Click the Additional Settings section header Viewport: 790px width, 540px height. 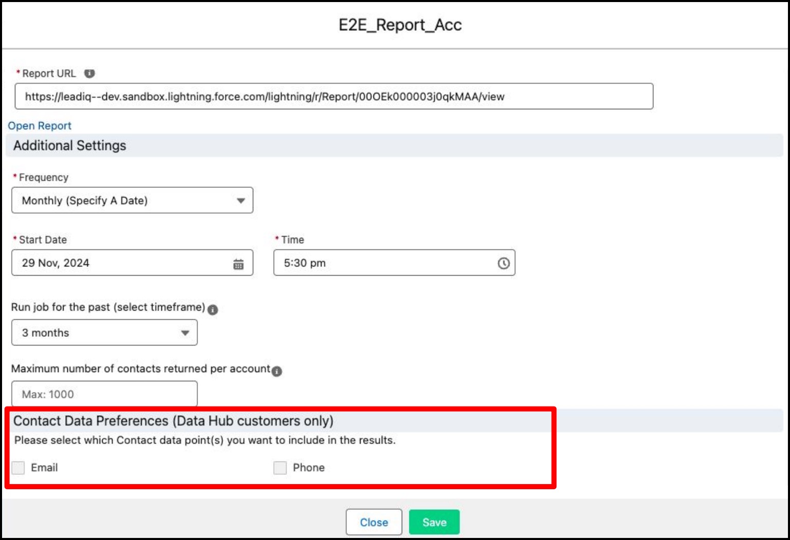coord(70,146)
